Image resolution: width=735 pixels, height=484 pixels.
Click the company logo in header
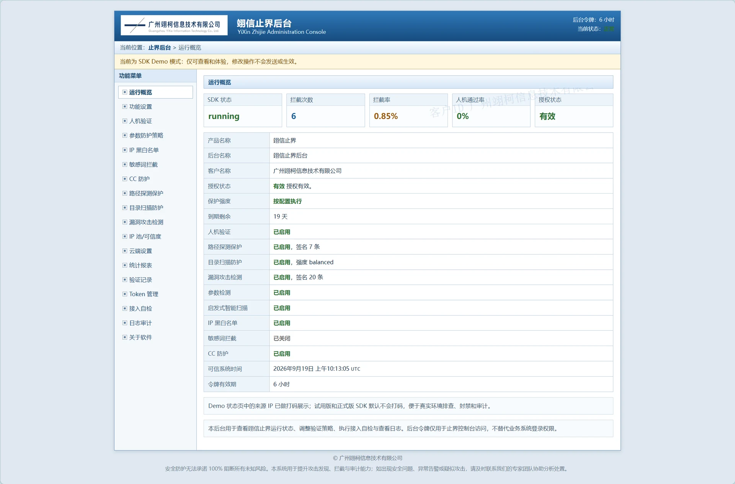[x=174, y=25]
